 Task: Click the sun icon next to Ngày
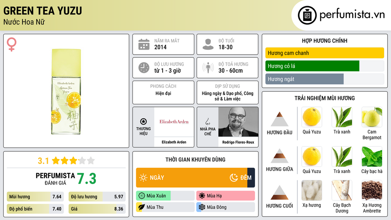pyautogui.click(x=143, y=178)
